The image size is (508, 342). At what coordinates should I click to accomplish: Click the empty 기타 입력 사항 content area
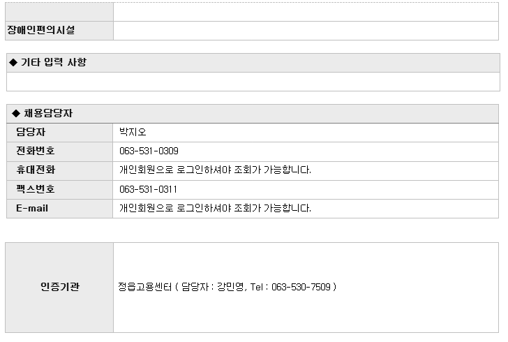253,82
